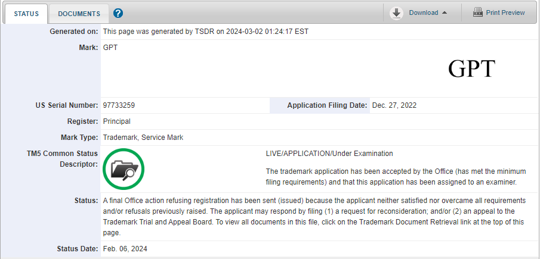
Task: Click the Mark value text GPT
Action: tap(110, 48)
